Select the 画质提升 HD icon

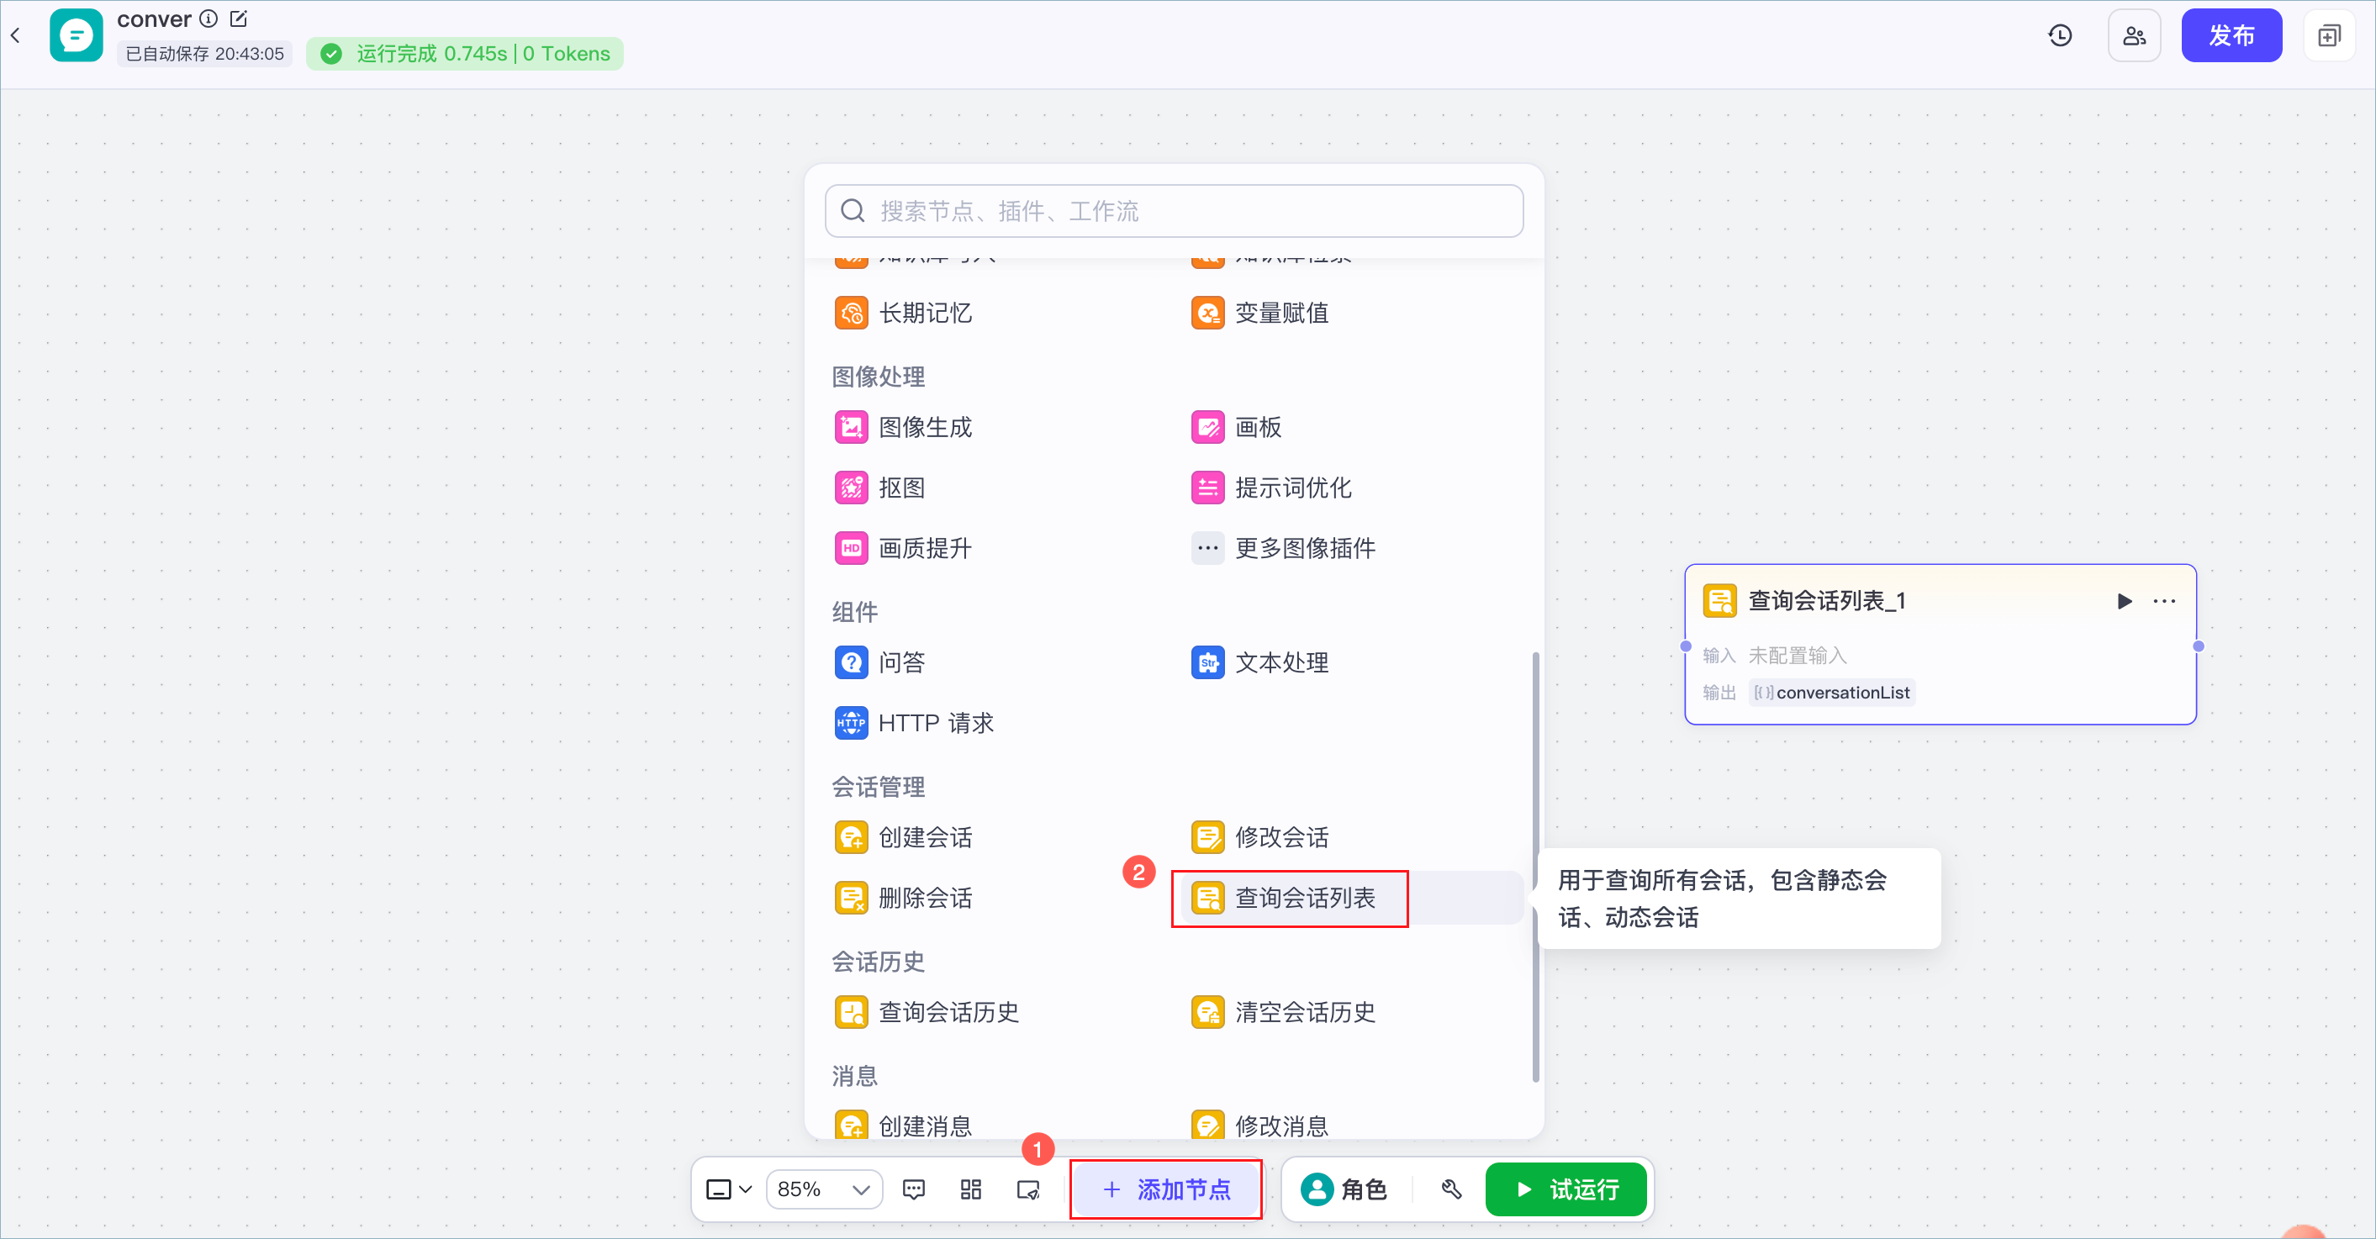tap(850, 549)
